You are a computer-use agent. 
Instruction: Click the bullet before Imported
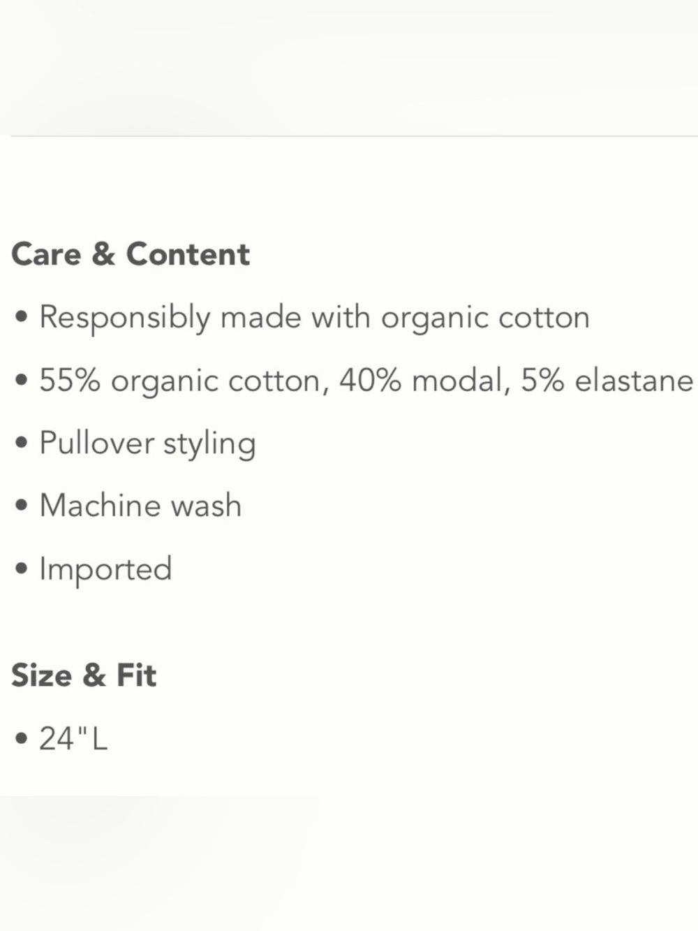click(22, 570)
